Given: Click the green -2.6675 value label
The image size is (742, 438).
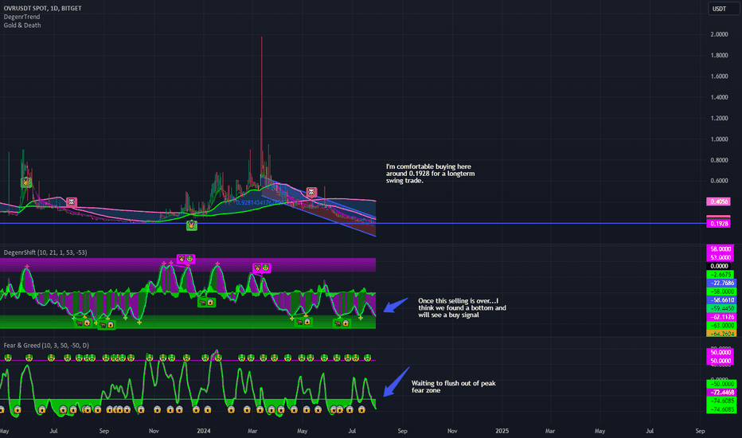Looking at the screenshot, I should [x=720, y=275].
